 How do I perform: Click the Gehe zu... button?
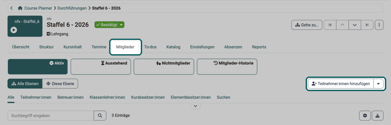(307, 25)
